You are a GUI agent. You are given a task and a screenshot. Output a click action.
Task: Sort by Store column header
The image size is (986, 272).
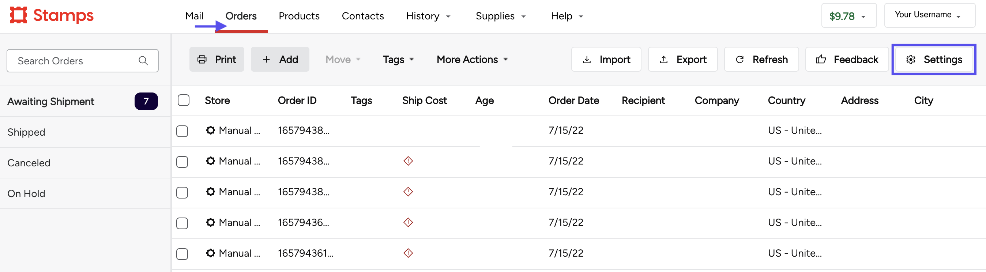(x=217, y=100)
